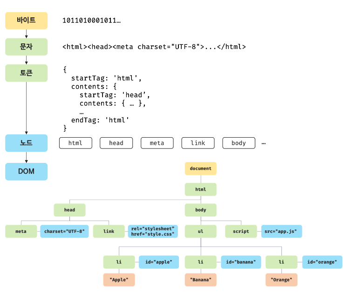Click the yellow 바이트 stage box
The image size is (355, 302).
pyautogui.click(x=26, y=21)
